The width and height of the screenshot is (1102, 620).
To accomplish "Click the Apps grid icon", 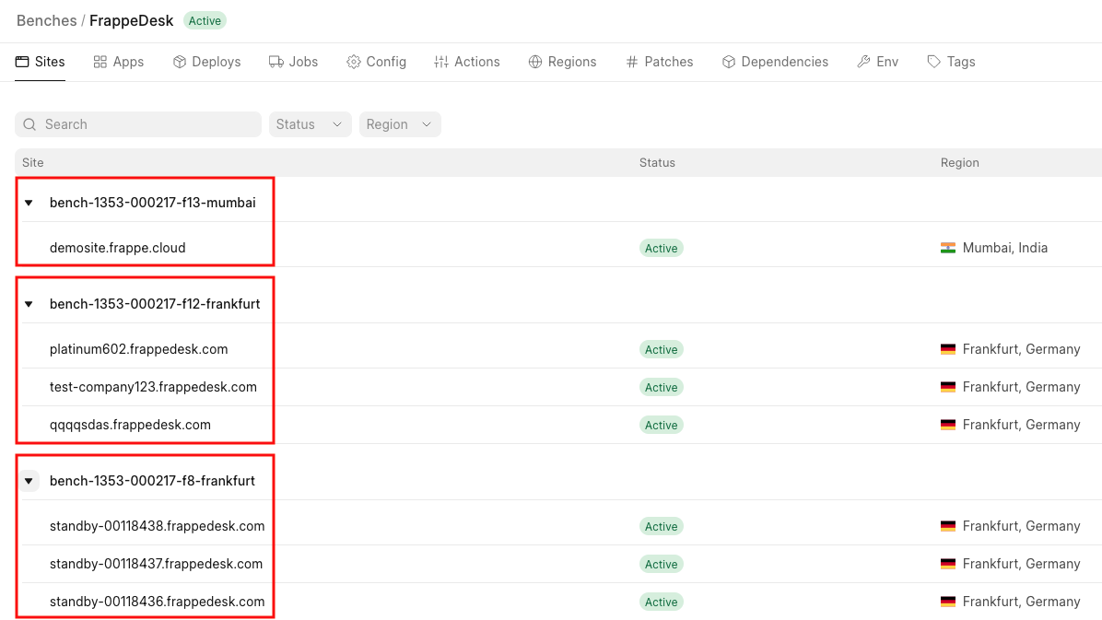I will [x=100, y=62].
